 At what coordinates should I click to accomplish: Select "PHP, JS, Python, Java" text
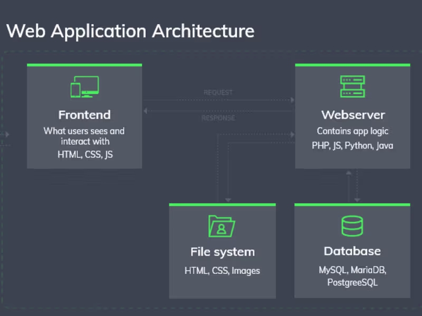(x=352, y=146)
